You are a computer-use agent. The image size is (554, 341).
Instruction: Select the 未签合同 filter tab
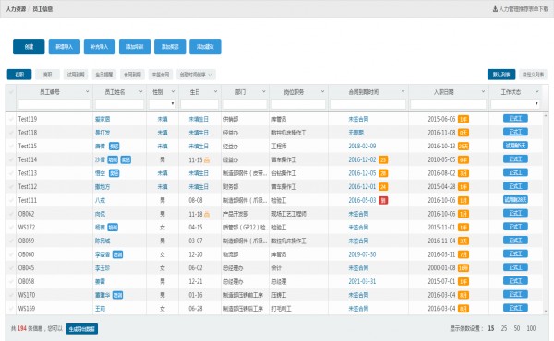161,75
